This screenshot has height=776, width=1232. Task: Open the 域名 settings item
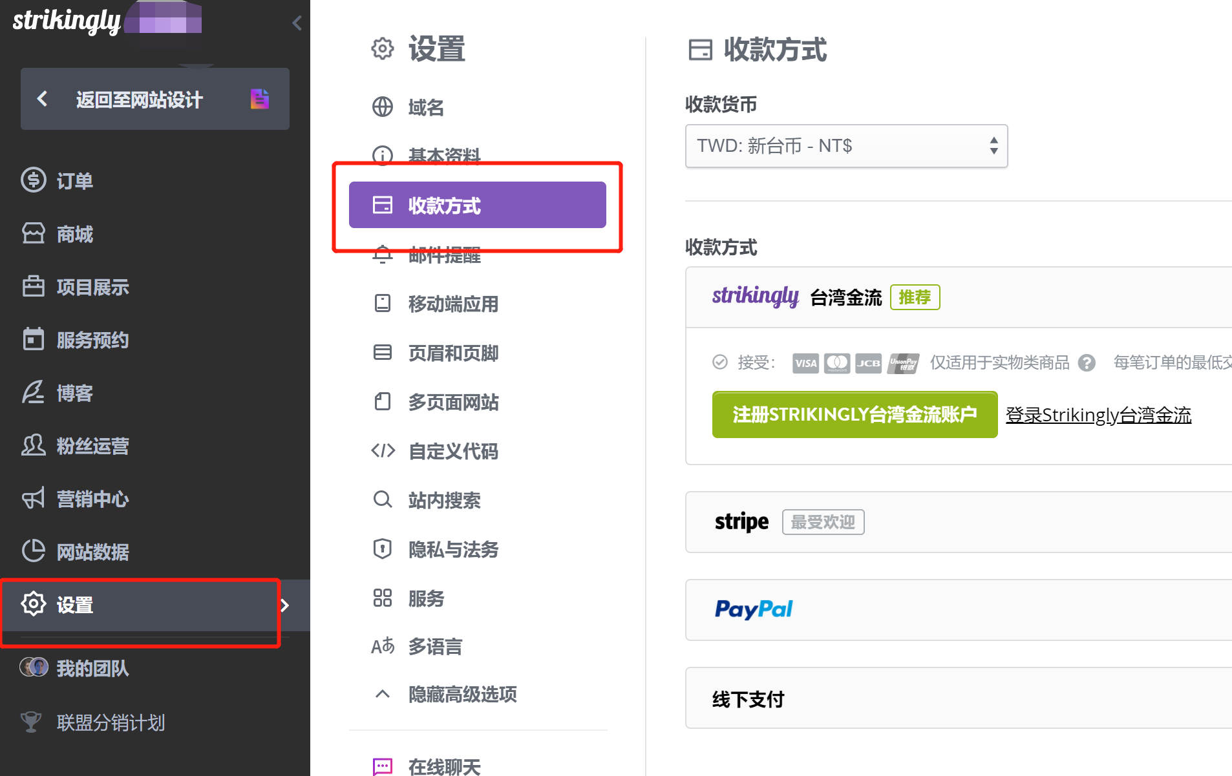coord(426,107)
